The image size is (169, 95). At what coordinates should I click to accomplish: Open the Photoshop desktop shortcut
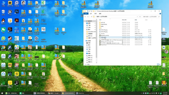(17, 12)
